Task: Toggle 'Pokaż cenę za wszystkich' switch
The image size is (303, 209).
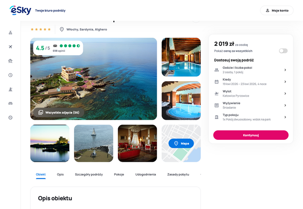Action: (283, 51)
